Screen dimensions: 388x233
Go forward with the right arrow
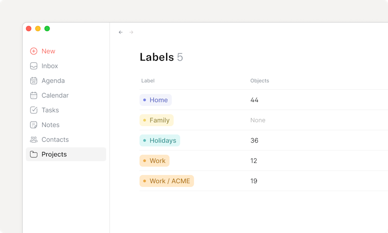pyautogui.click(x=131, y=32)
